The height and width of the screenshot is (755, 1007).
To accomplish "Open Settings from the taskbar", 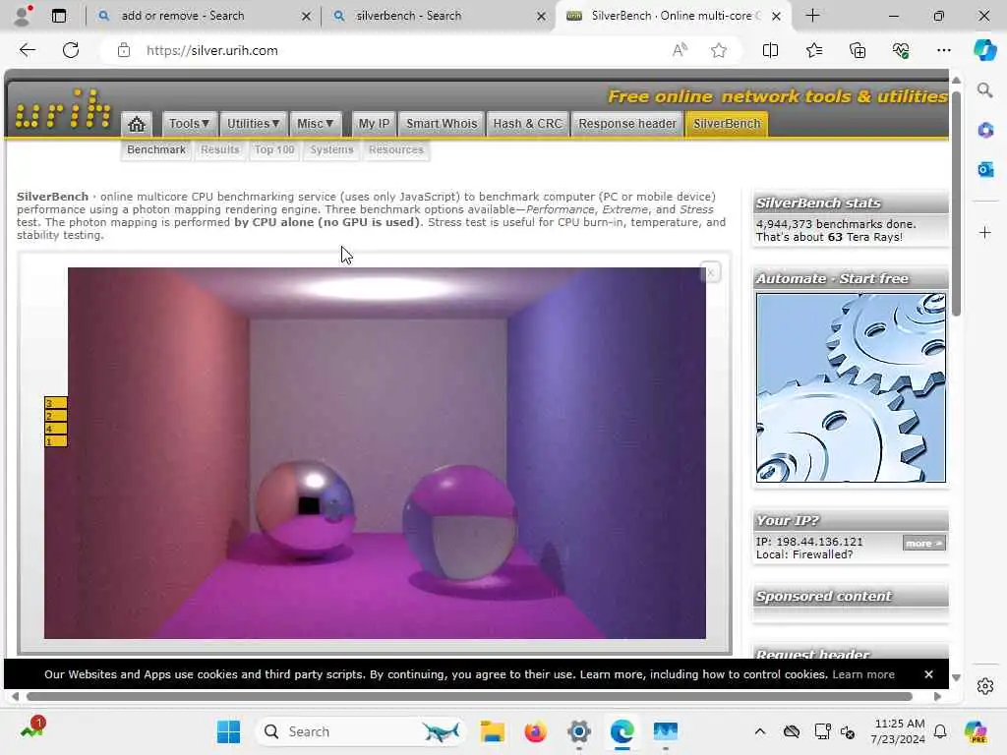I will pos(578,731).
